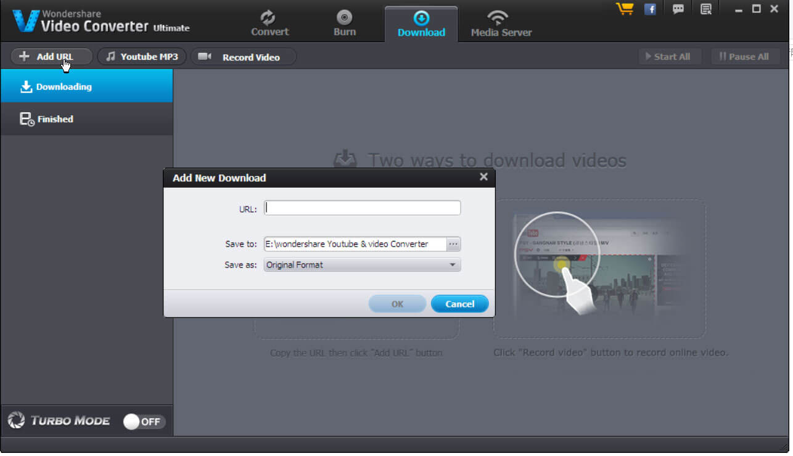Click the 'Record video' instruction caption
The width and height of the screenshot is (793, 456).
click(611, 353)
